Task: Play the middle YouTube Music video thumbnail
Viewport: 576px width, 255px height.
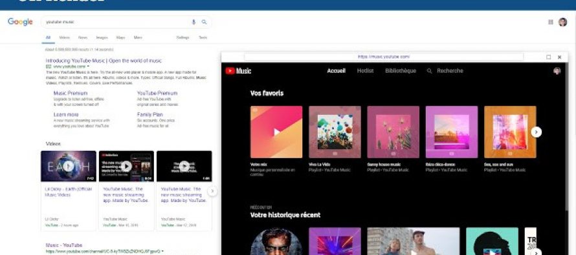Action: 126,167
